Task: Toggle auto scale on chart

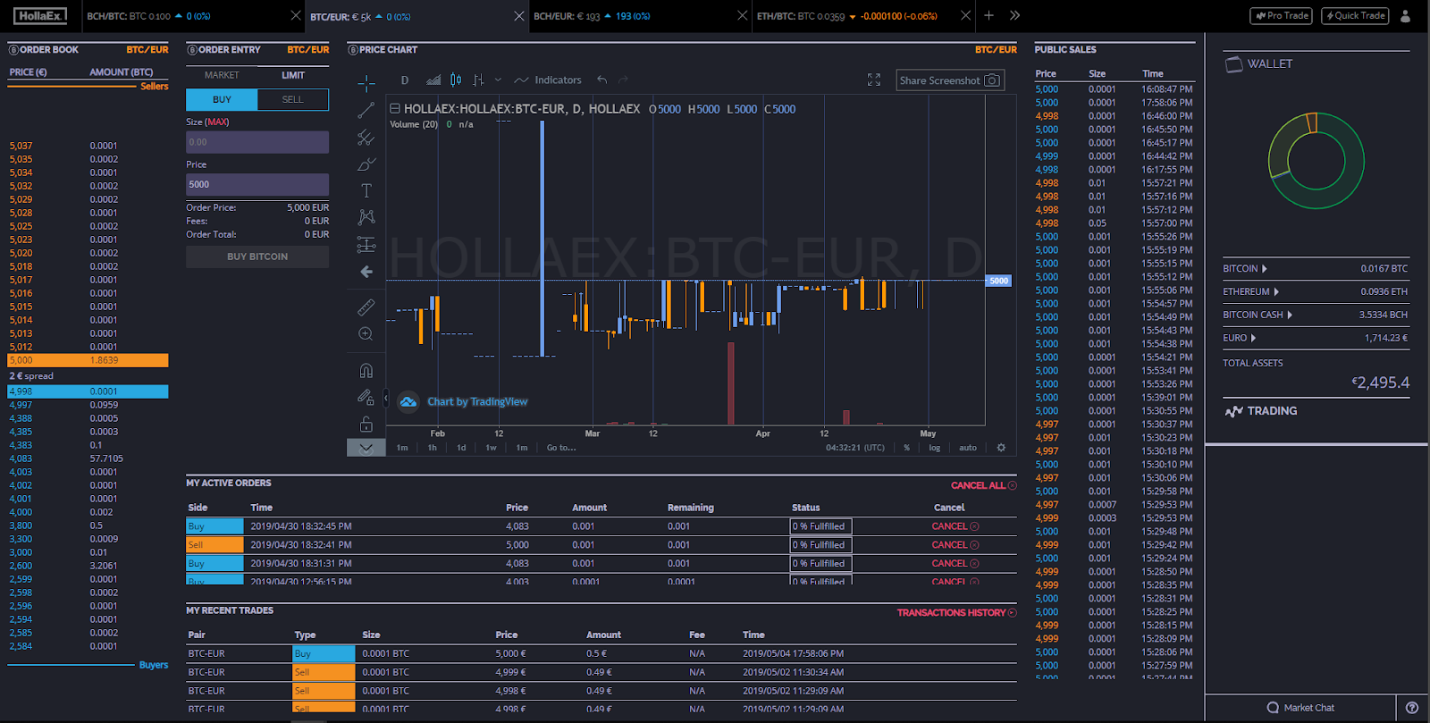Action: [968, 448]
